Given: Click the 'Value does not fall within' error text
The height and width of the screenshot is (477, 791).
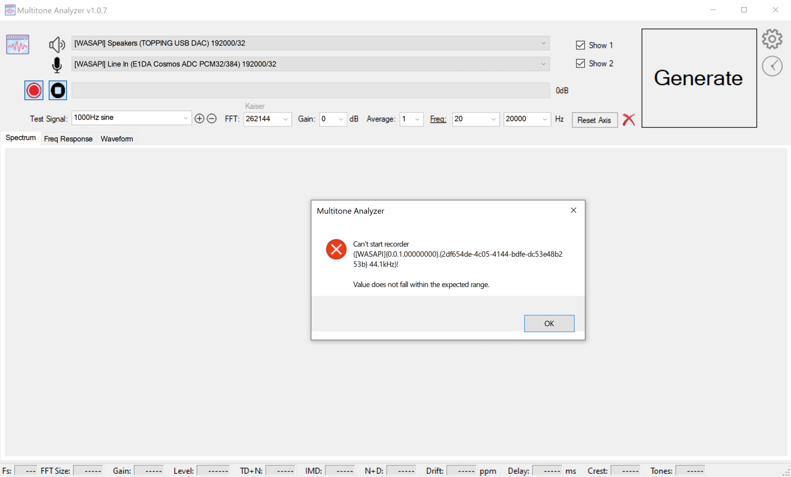Looking at the screenshot, I should [421, 284].
